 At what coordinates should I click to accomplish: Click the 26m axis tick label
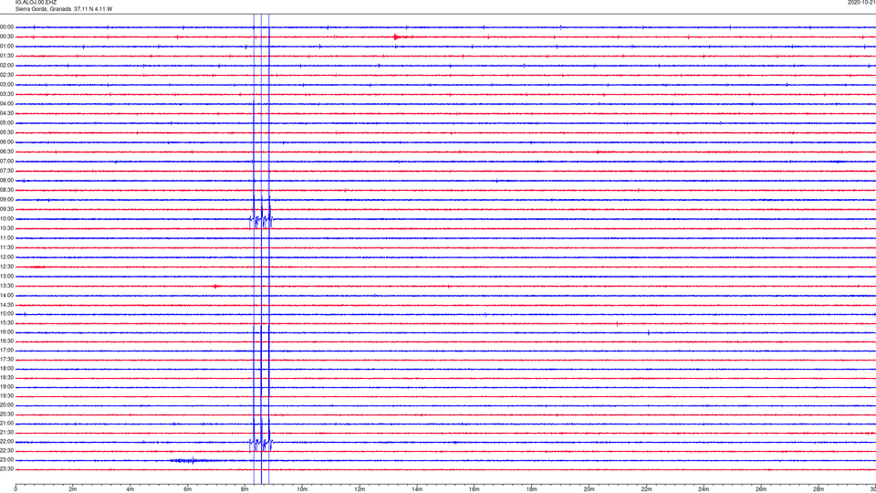(761, 489)
